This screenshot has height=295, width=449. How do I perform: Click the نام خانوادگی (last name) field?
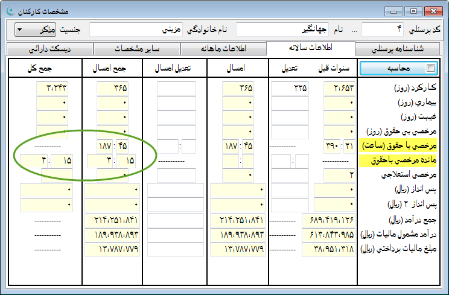coord(137,30)
